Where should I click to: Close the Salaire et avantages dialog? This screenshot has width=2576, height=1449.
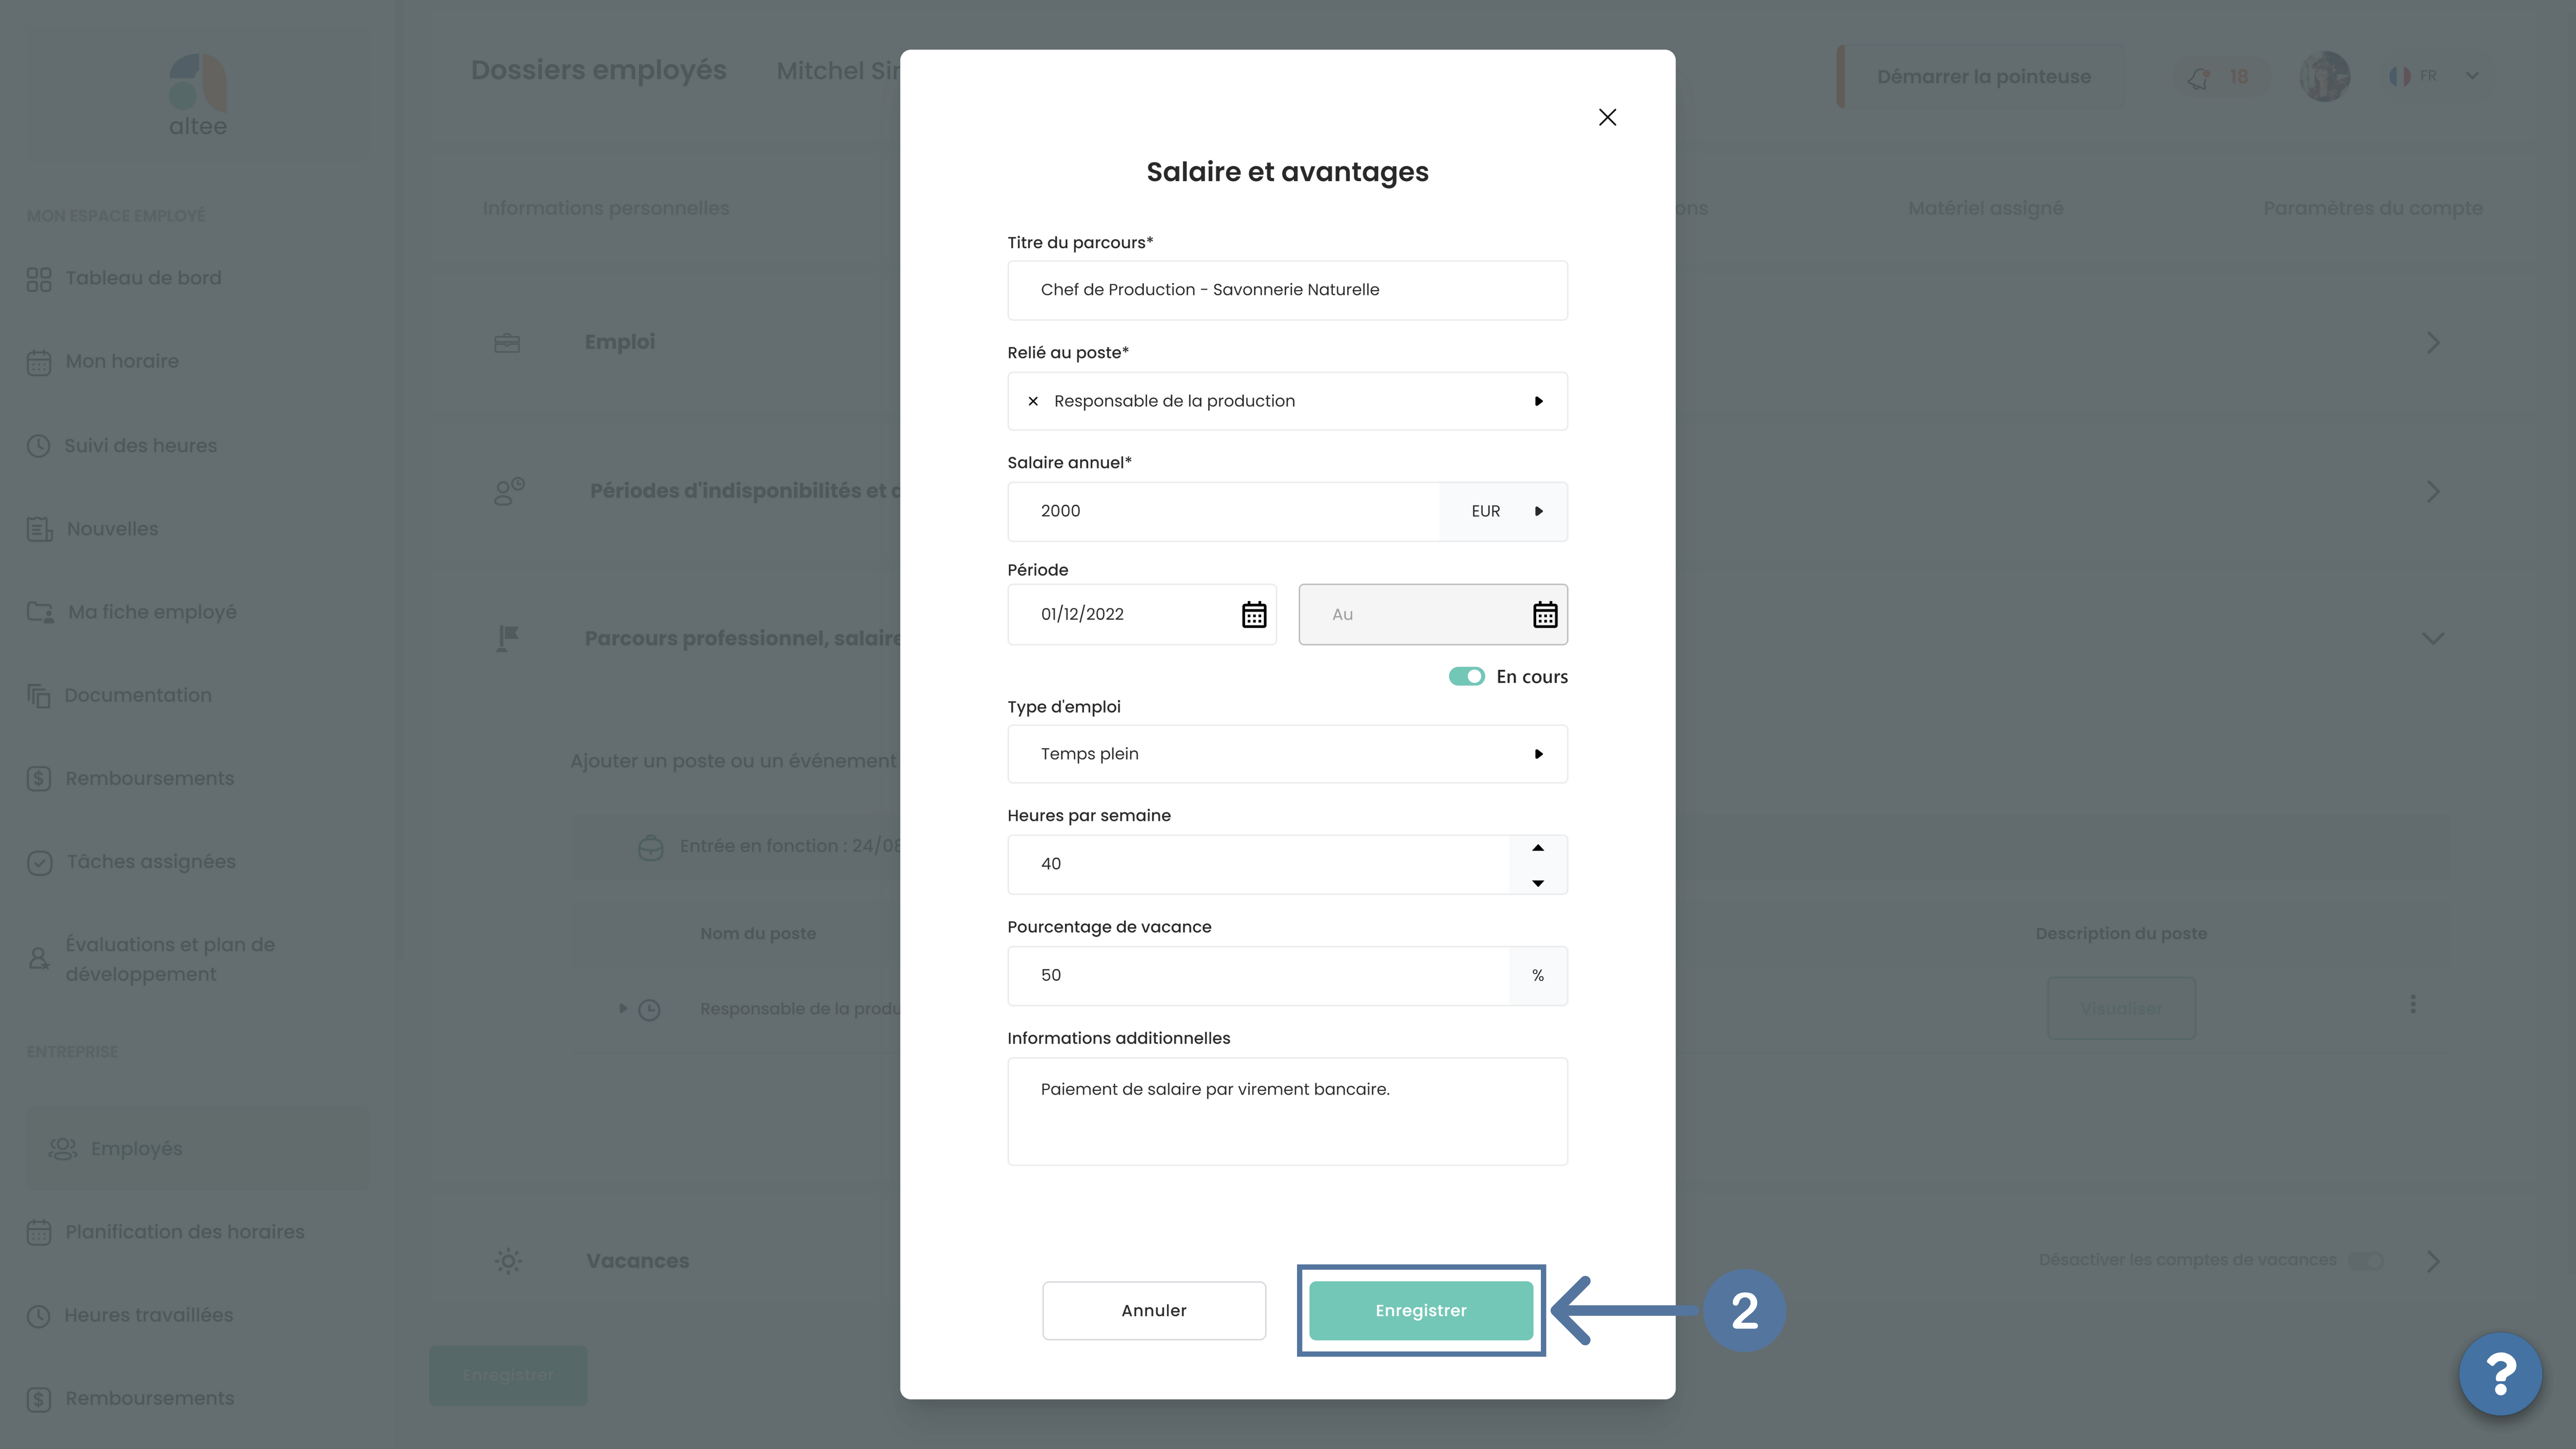[1607, 117]
